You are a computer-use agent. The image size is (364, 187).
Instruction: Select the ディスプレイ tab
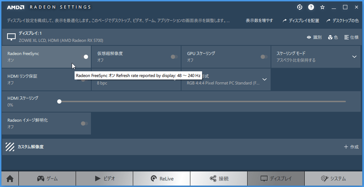click(276, 178)
